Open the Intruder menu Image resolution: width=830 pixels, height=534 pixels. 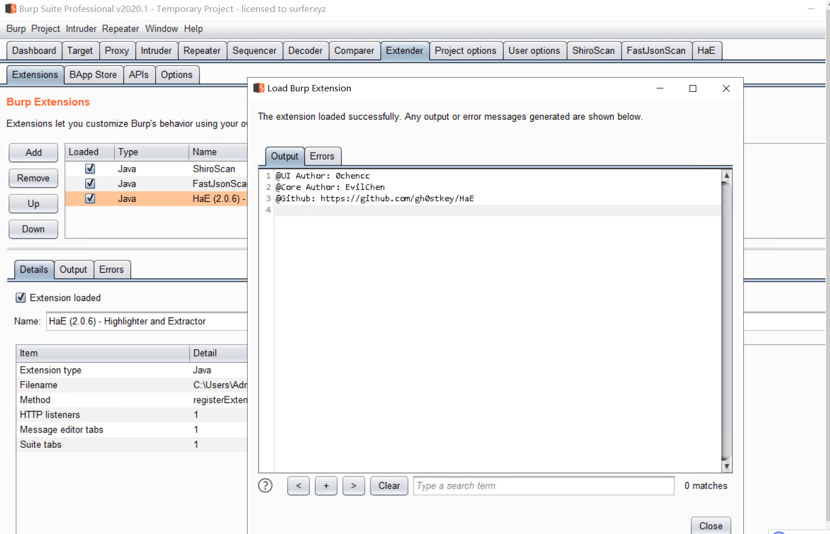81,29
